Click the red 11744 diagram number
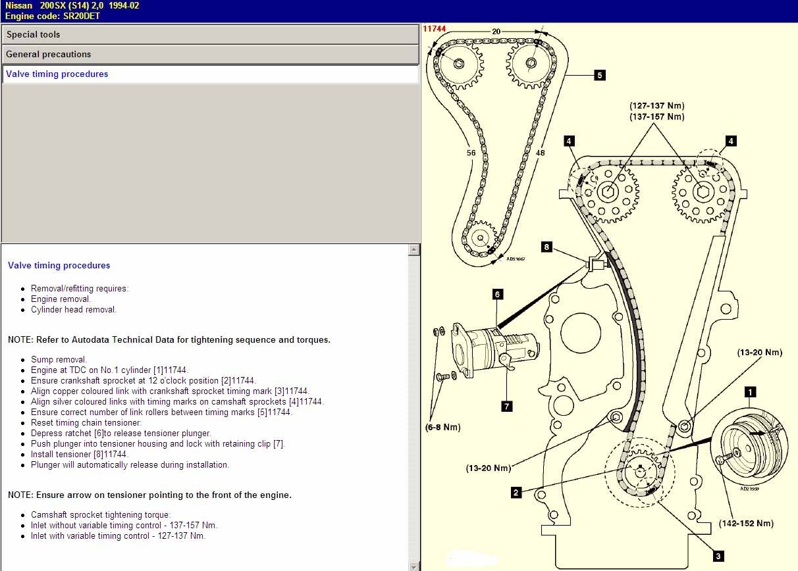 coord(435,29)
